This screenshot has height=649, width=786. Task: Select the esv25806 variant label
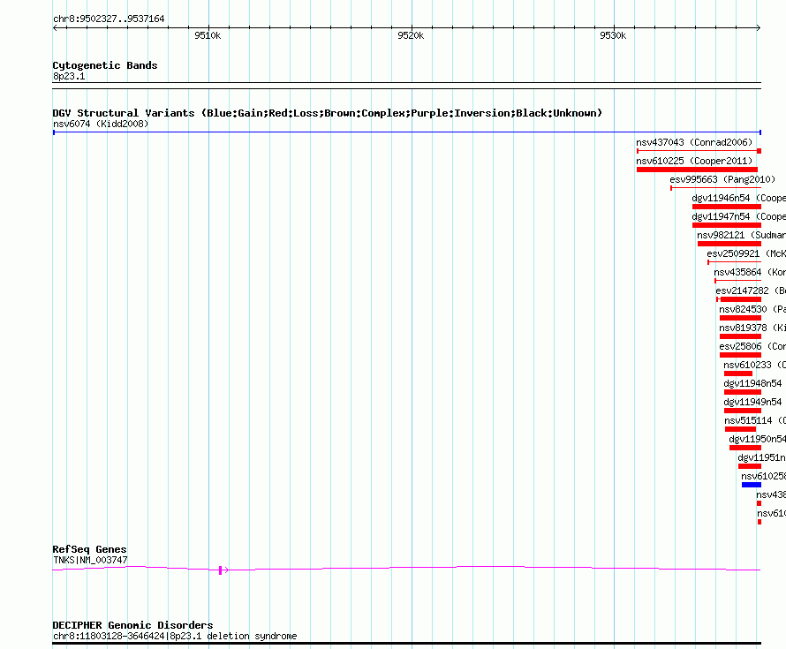pyautogui.click(x=752, y=346)
